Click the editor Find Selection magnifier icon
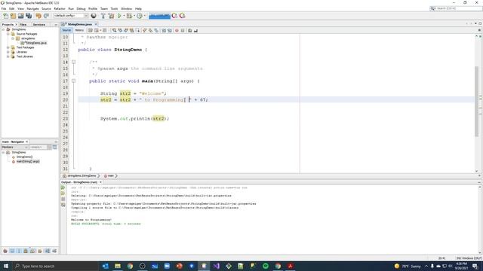This screenshot has height=271, width=483. pos(114,30)
